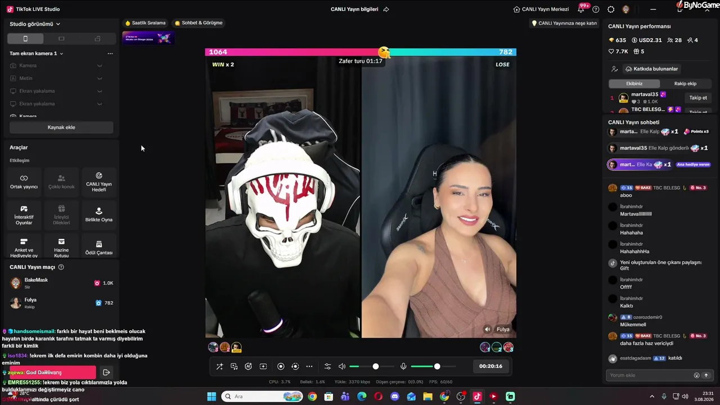Open Opera from the taskbar

(x=378, y=397)
